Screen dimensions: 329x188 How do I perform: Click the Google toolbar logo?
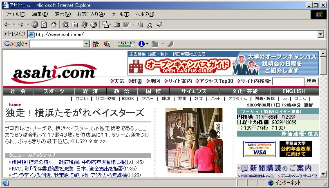coord(14,44)
